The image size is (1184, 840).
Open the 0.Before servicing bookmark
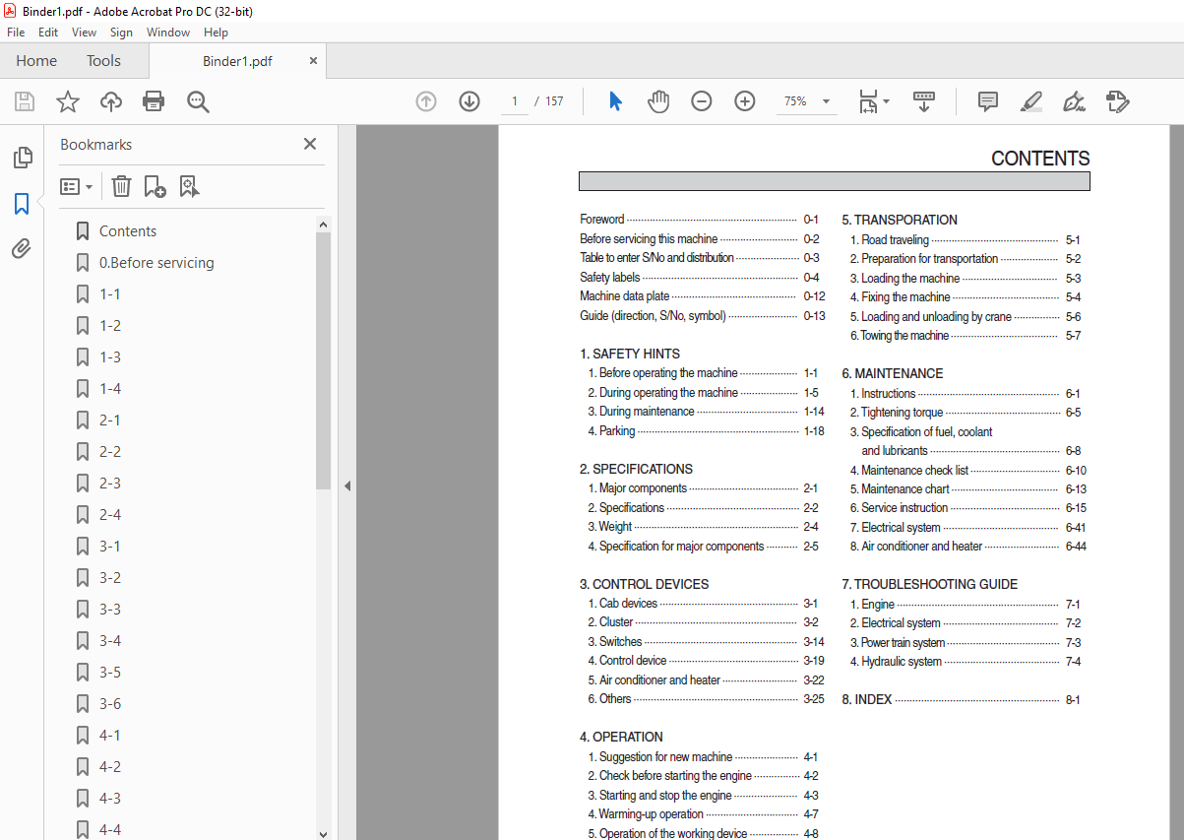click(156, 263)
